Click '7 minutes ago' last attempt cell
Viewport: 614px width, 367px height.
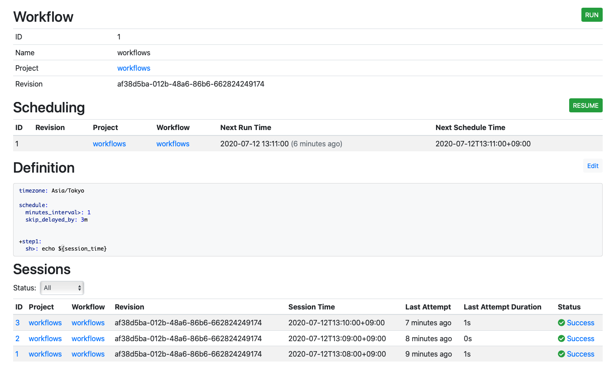[428, 323]
